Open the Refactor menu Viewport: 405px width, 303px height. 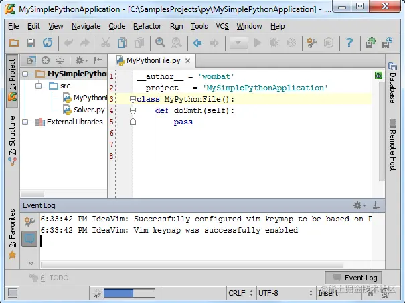pos(147,26)
